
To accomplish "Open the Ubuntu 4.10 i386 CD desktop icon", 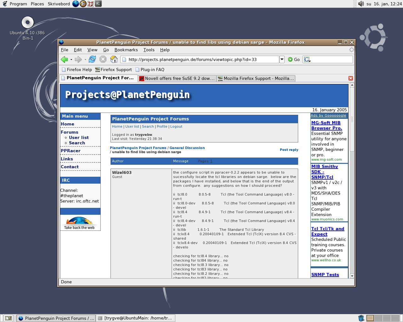I will [27, 28].
